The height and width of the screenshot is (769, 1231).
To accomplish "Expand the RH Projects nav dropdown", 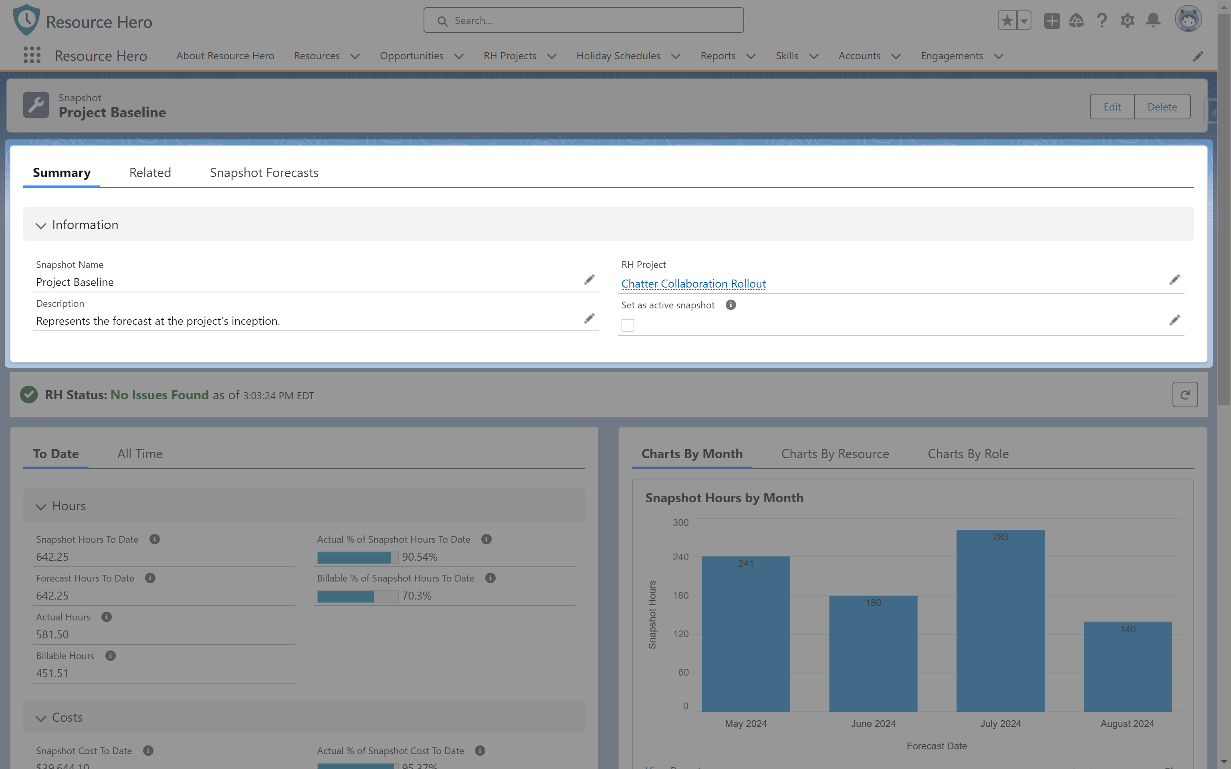I will pyautogui.click(x=551, y=56).
